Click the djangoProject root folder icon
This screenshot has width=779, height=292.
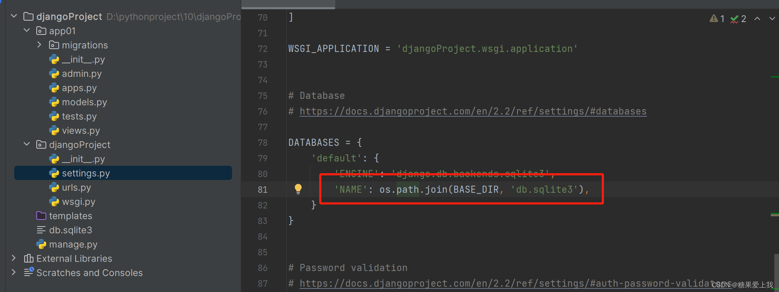pyautogui.click(x=28, y=16)
